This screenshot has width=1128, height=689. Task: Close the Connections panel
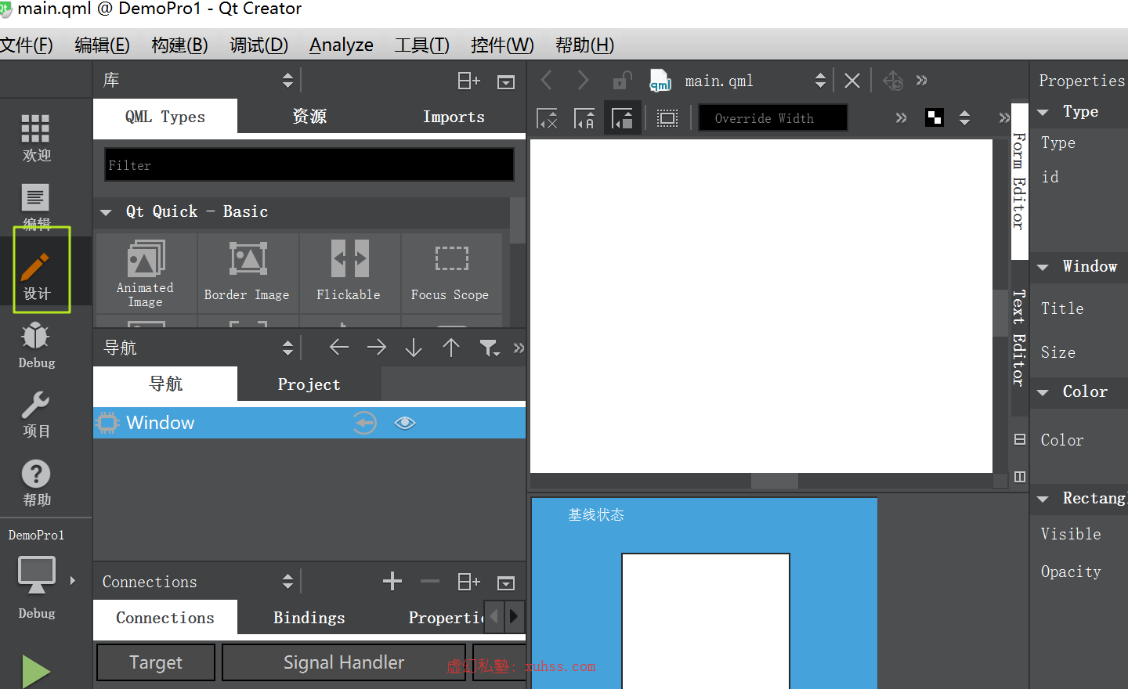click(506, 583)
